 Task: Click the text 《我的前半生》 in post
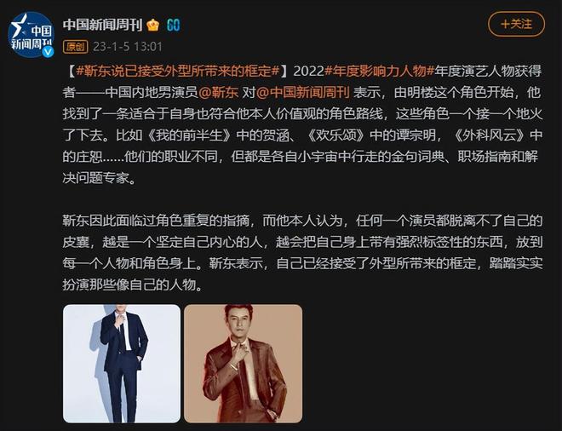(190, 135)
